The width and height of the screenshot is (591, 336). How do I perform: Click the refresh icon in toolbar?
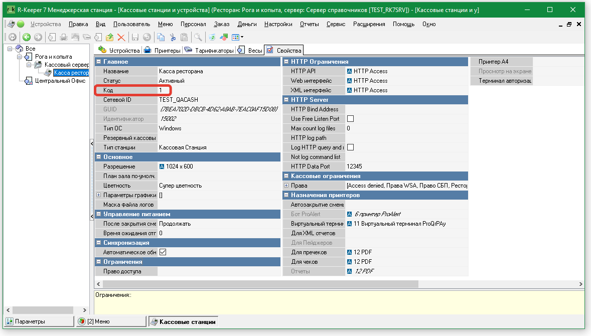[x=12, y=37]
